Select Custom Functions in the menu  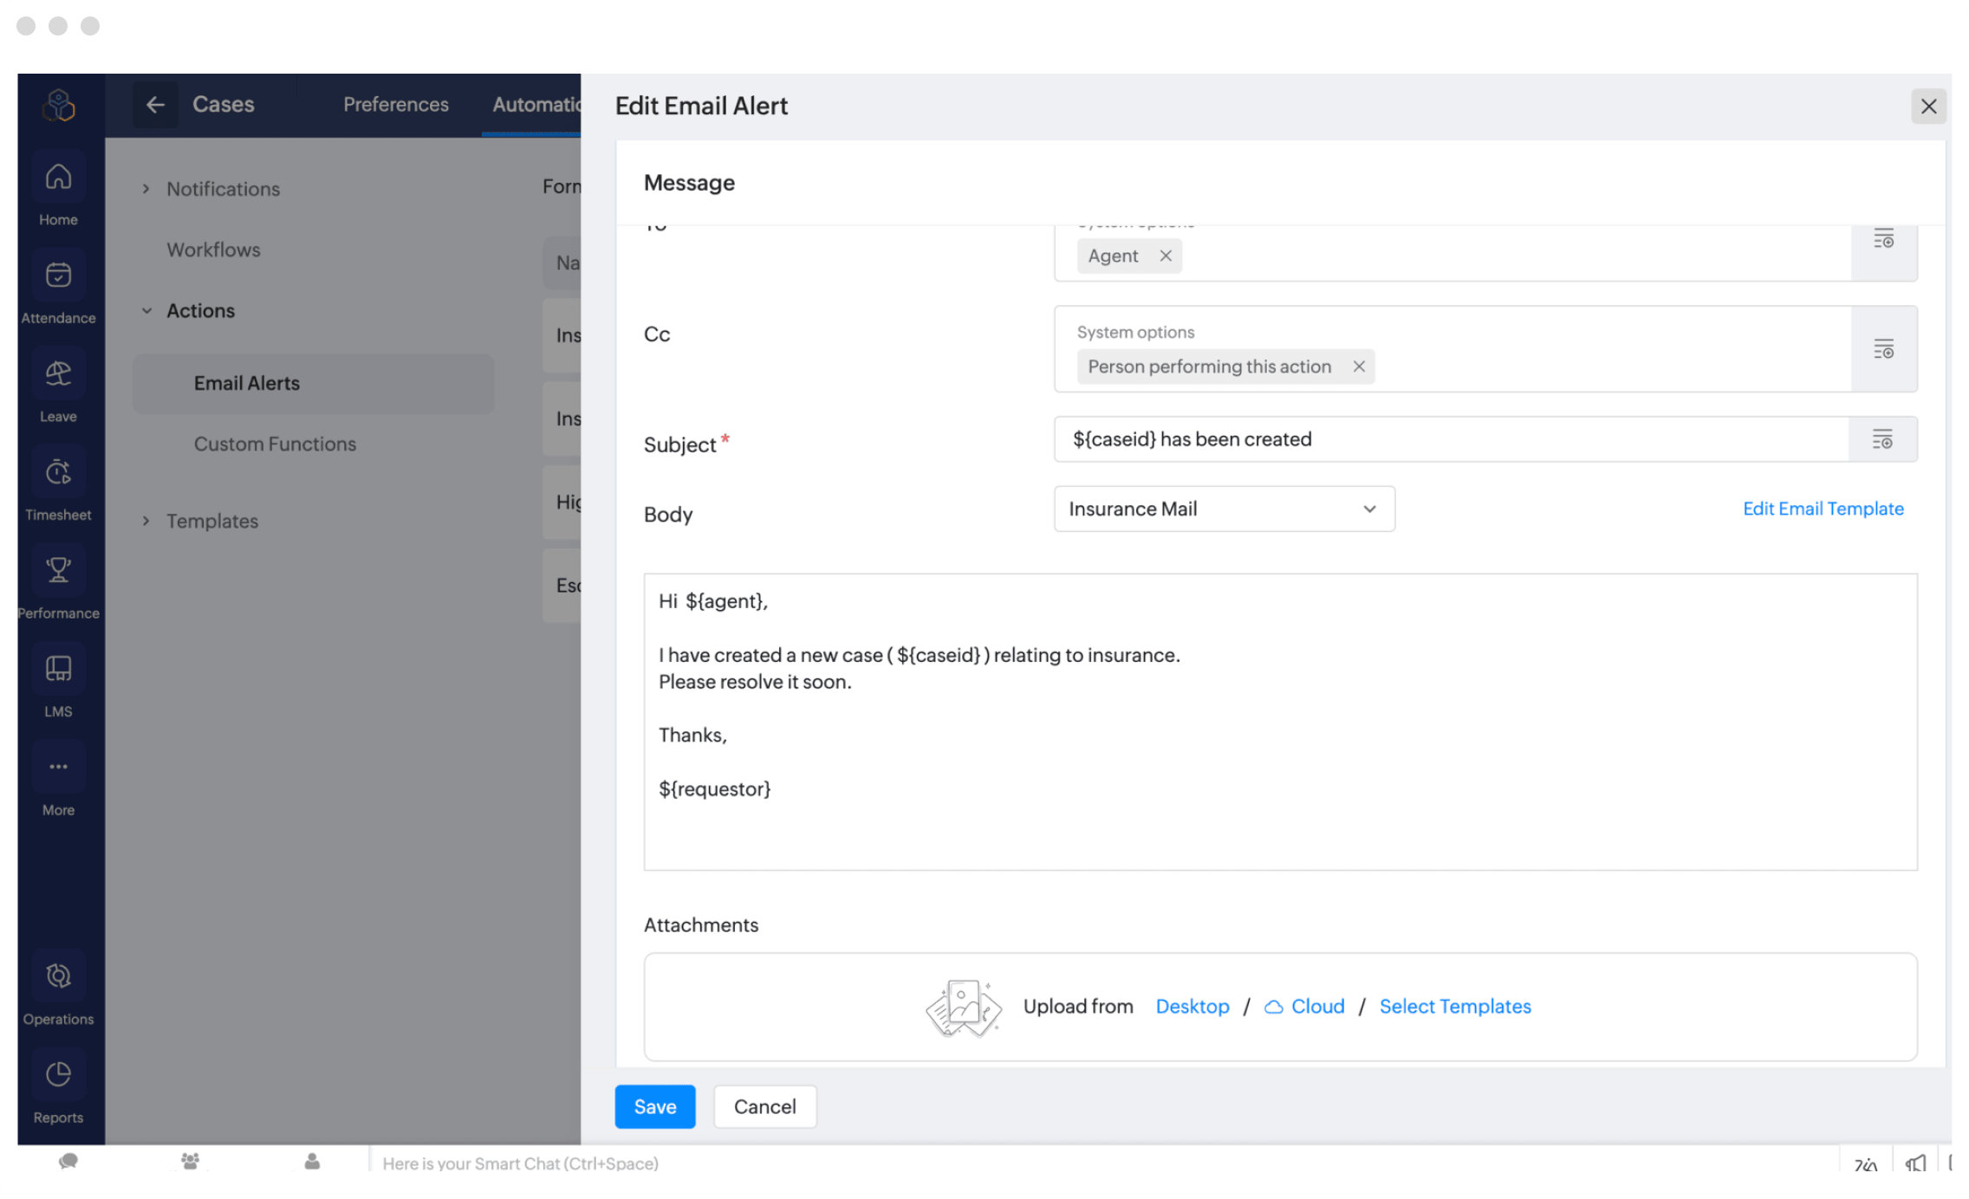[275, 444]
